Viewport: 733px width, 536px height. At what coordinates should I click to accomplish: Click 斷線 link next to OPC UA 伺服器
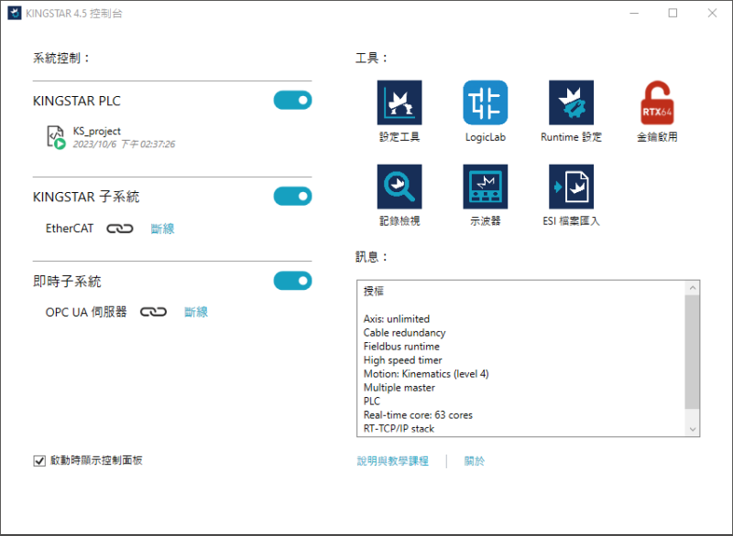[x=196, y=312]
